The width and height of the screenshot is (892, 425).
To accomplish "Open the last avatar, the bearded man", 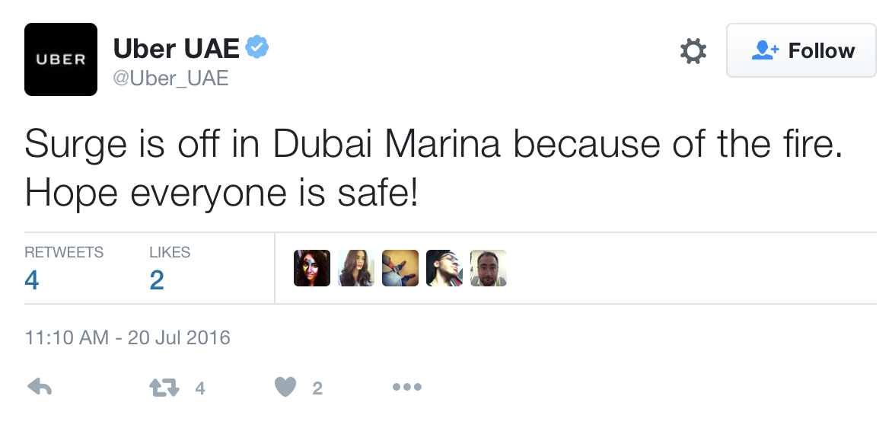I will [x=488, y=268].
